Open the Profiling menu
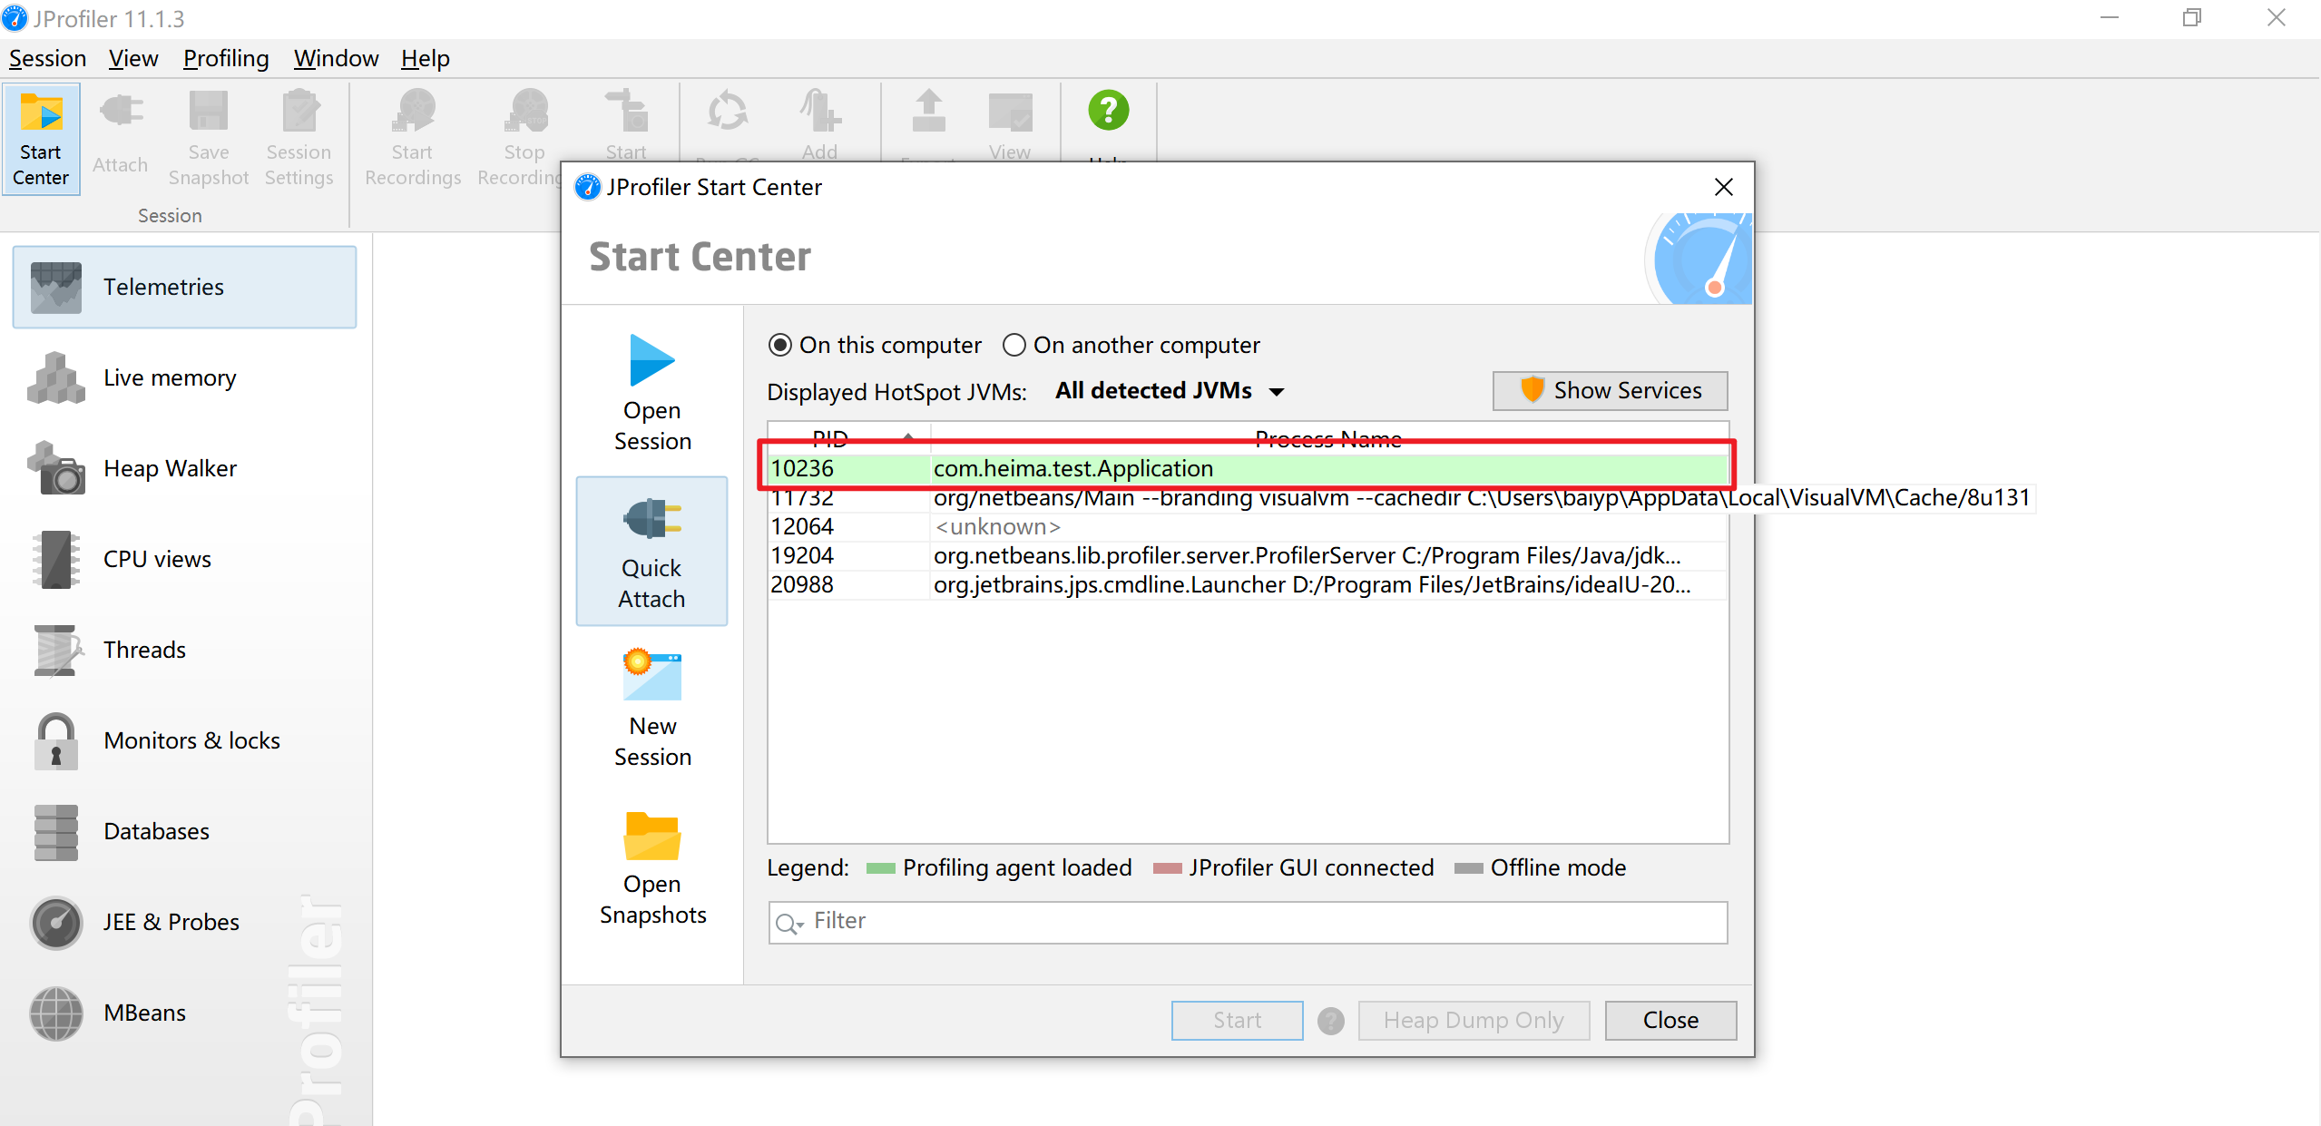Screen dimensions: 2321x1126 coord(225,58)
